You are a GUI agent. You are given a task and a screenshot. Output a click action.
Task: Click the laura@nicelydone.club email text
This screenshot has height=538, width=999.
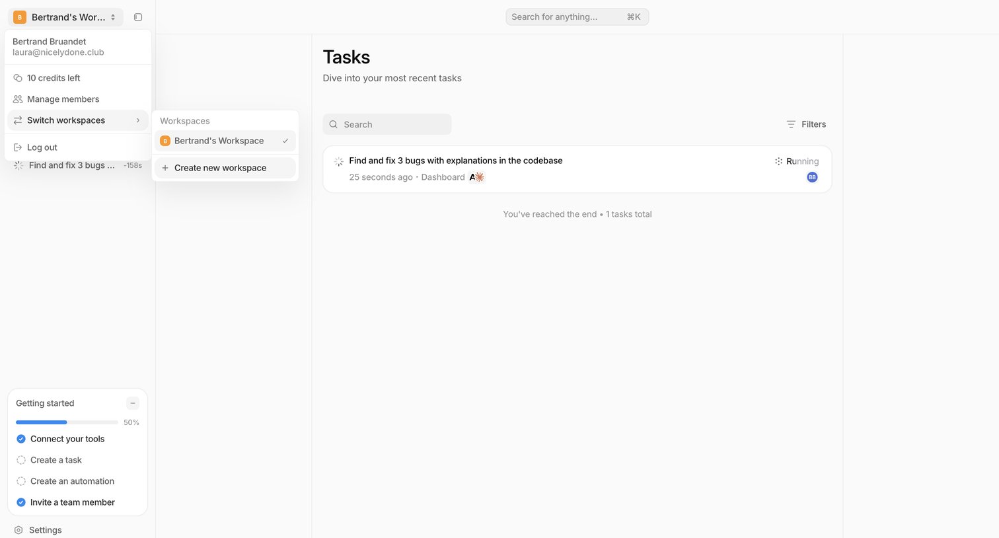tap(58, 52)
